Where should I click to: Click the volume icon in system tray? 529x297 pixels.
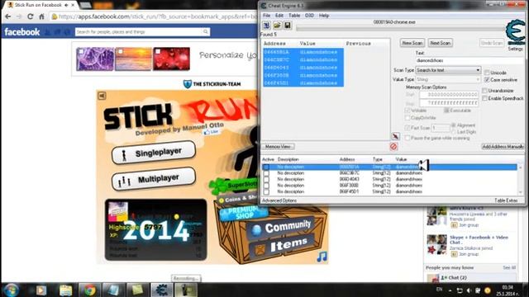[469, 290]
